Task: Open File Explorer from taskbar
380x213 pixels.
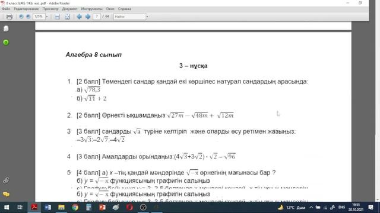Action: point(61,208)
